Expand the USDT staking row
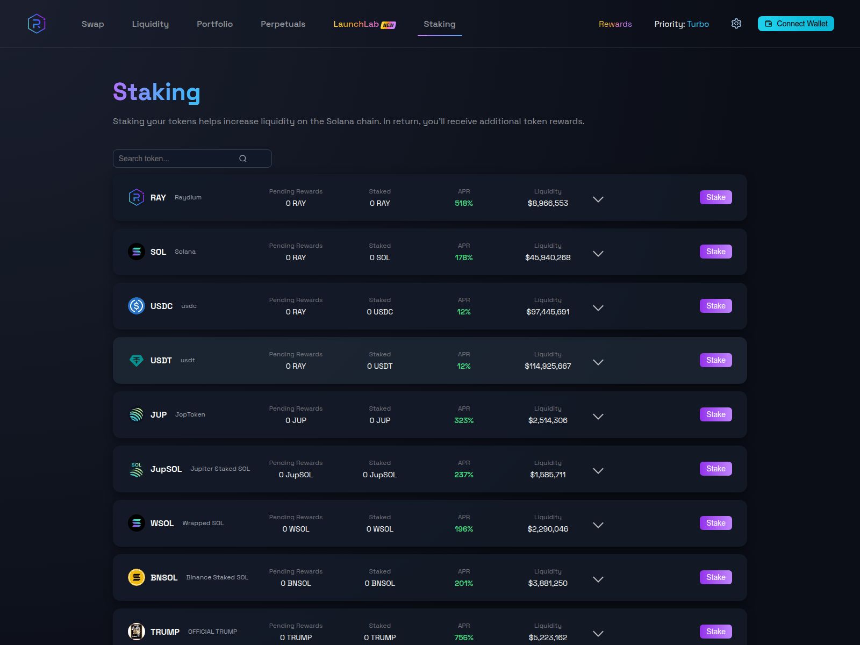The width and height of the screenshot is (860, 645). (598, 362)
